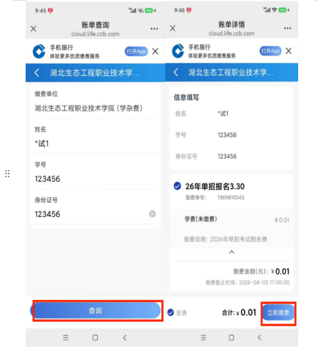Clear the 身份证号 field with the gray X
Viewport: 318px width, 352px height.
(x=152, y=214)
